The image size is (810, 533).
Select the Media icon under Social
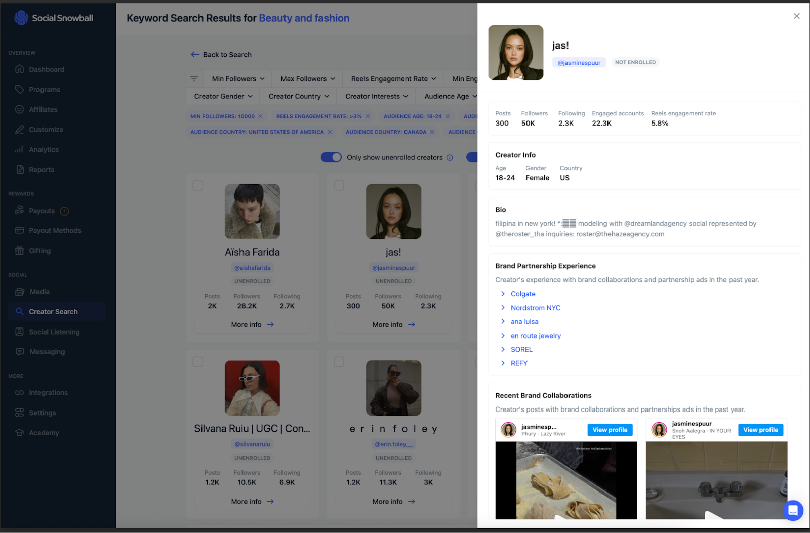[19, 292]
